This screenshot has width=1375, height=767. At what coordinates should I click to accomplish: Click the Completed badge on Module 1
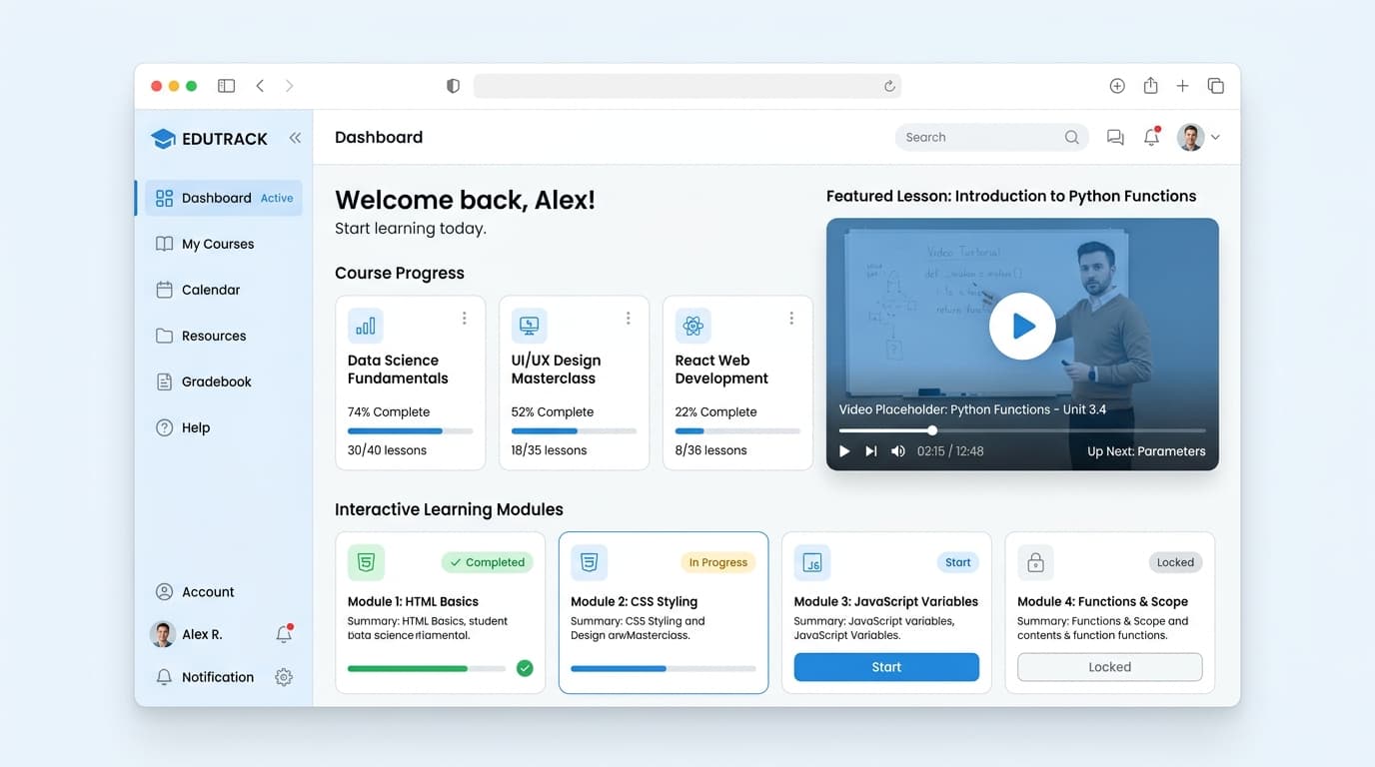pos(488,562)
